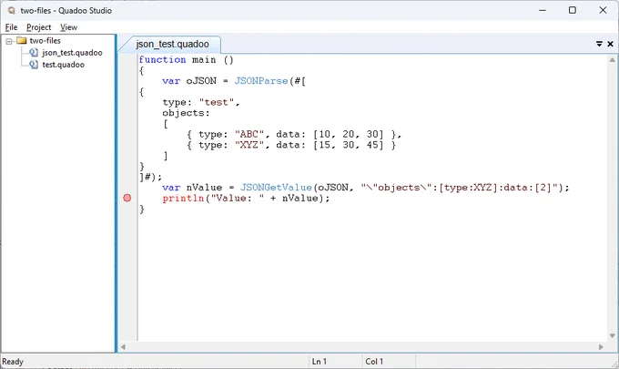The image size is (619, 369).
Task: Switch to the json_test.quadoo editor tab
Action: pyautogui.click(x=173, y=45)
